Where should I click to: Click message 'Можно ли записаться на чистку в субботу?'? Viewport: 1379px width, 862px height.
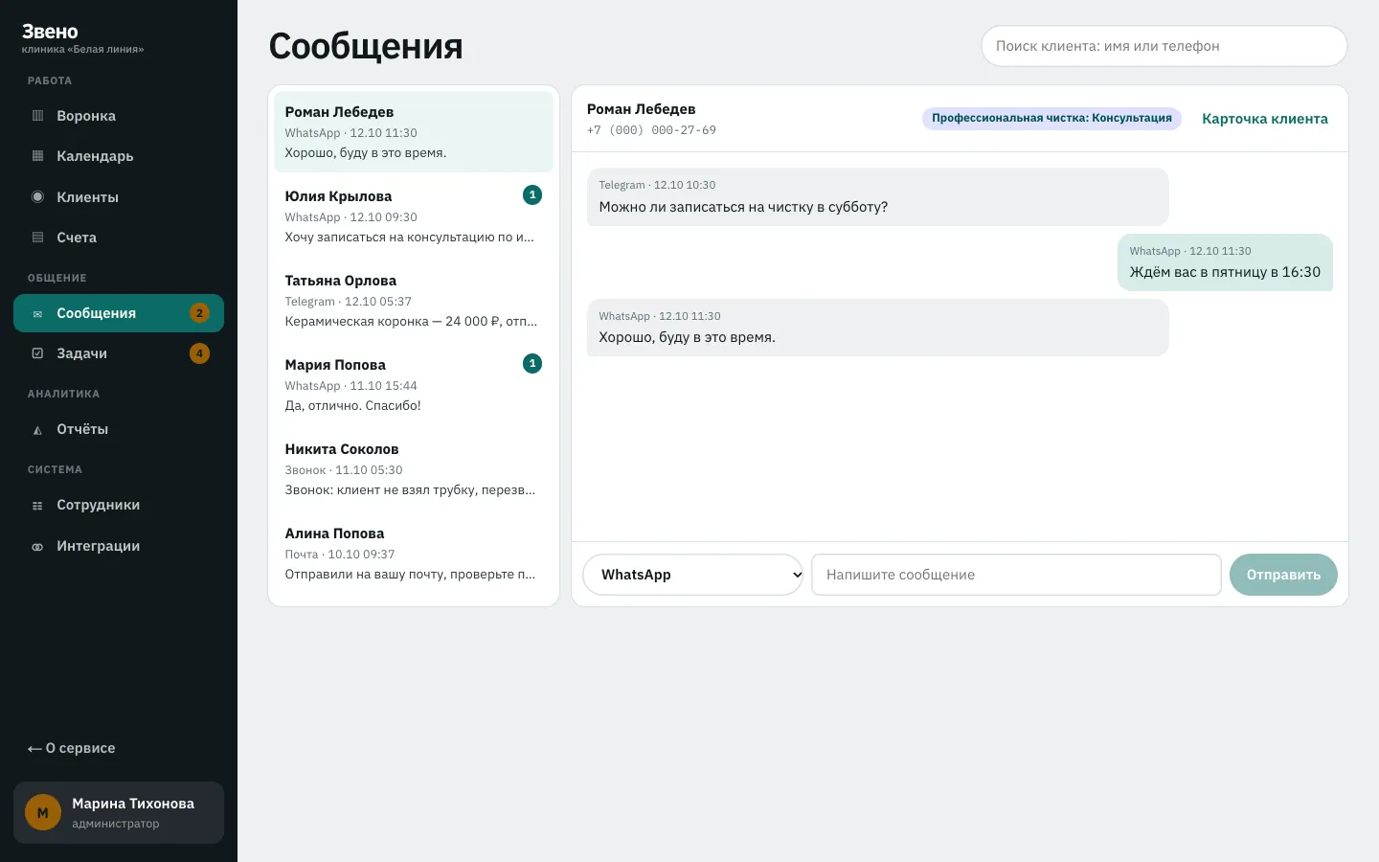(877, 197)
